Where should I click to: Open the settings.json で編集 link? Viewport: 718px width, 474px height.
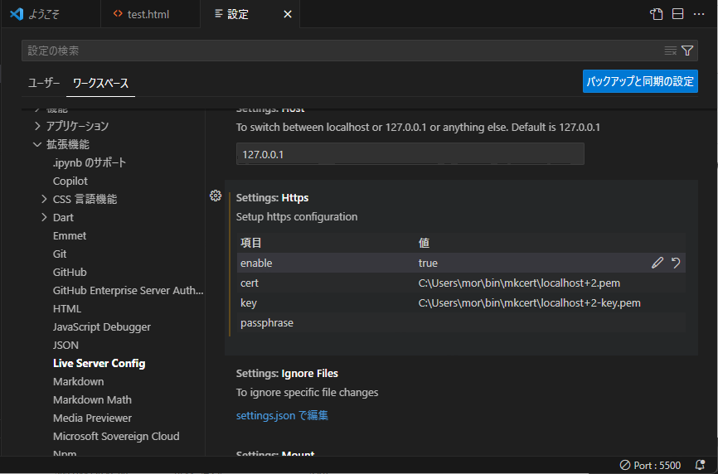(x=282, y=415)
